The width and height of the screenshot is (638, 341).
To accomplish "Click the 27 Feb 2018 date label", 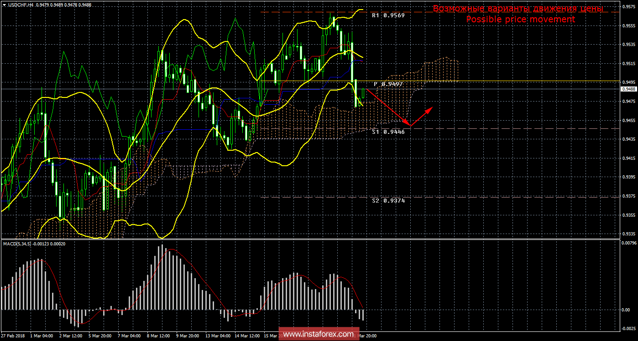I will click(x=14, y=336).
